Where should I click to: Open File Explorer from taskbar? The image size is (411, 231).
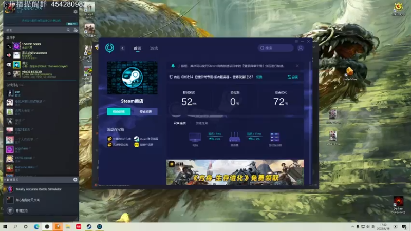click(x=68, y=226)
